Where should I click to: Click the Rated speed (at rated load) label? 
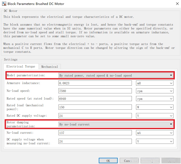tap(30, 99)
